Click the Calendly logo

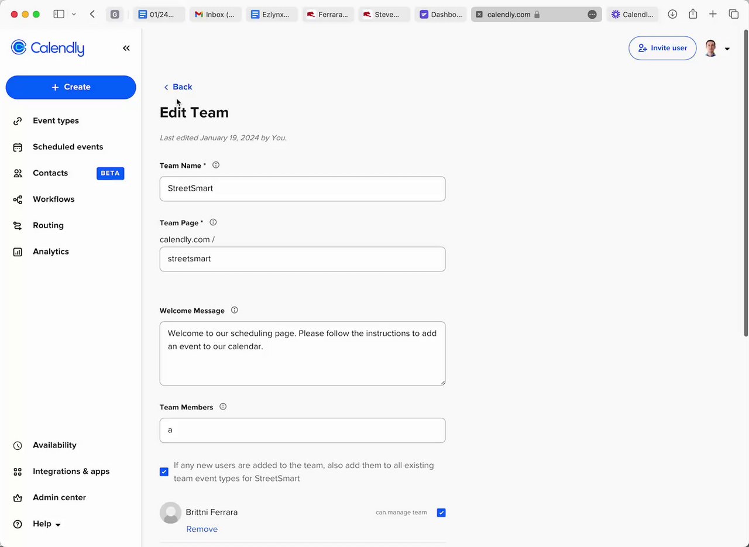[x=47, y=48]
